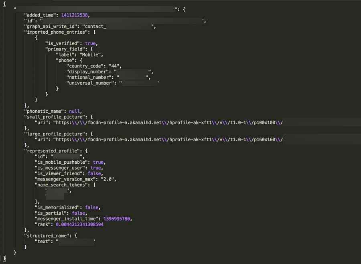Select the "Mobile" label value
Viewport: 361px width, 264px height.
click(x=91, y=55)
